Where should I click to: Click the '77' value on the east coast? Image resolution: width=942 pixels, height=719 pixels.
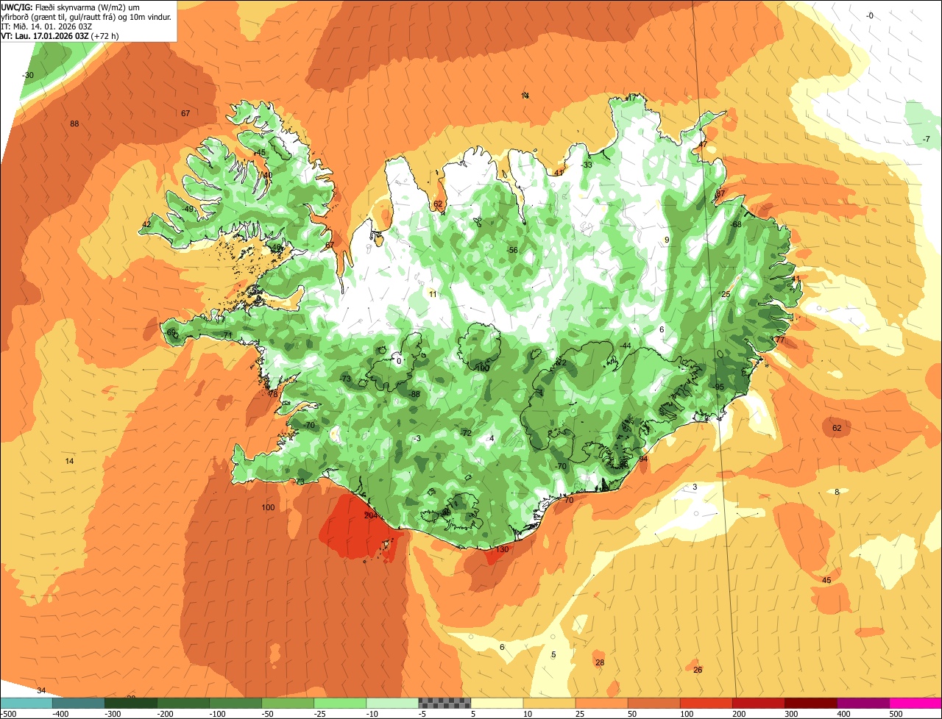point(780,340)
